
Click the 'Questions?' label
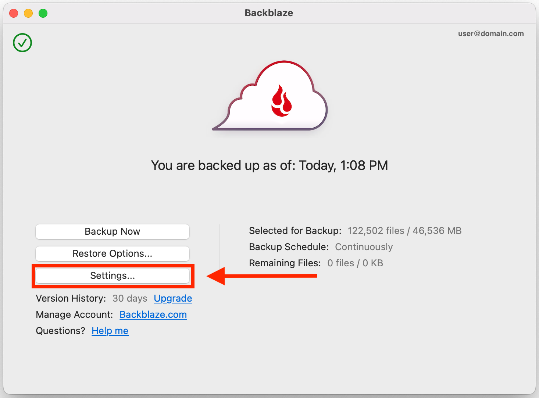(x=60, y=331)
